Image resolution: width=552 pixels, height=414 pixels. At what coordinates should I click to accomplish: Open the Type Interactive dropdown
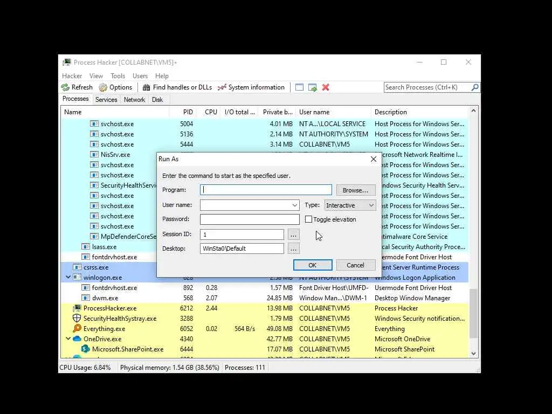pyautogui.click(x=371, y=205)
